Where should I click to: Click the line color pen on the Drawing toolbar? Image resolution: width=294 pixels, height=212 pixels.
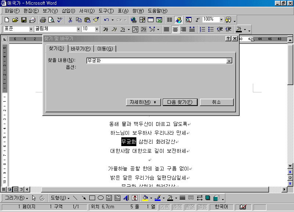[158, 198]
